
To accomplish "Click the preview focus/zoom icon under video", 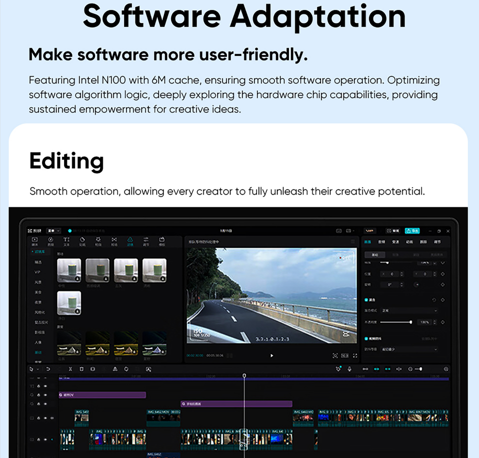I will (335, 356).
